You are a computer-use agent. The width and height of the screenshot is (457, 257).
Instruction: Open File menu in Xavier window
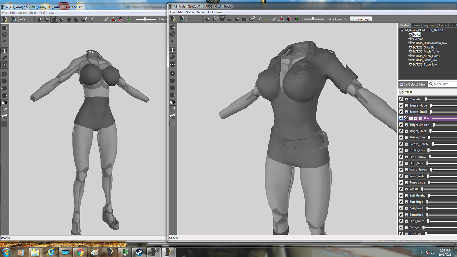(x=172, y=12)
